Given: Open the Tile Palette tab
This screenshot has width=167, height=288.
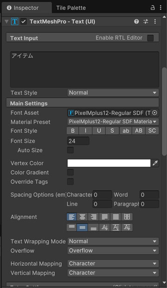Looking at the screenshot, I should (71, 8).
